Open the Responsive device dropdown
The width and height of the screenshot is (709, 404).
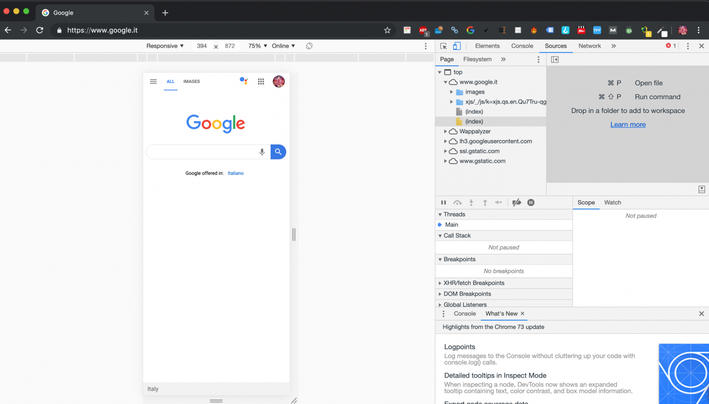pos(165,46)
